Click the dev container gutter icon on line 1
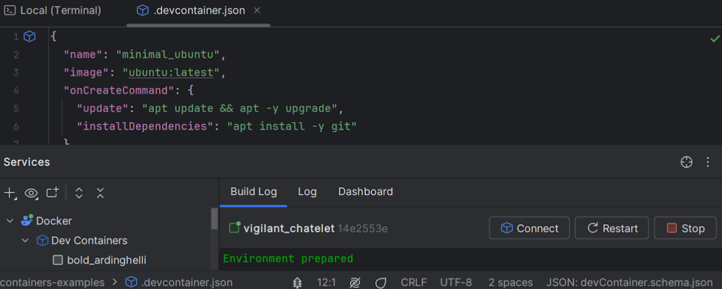Viewport: 722px width, 289px height. (x=30, y=37)
